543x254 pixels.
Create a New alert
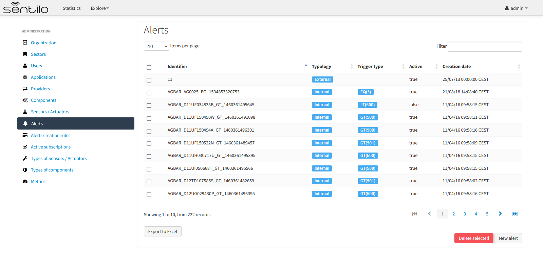pos(508,238)
